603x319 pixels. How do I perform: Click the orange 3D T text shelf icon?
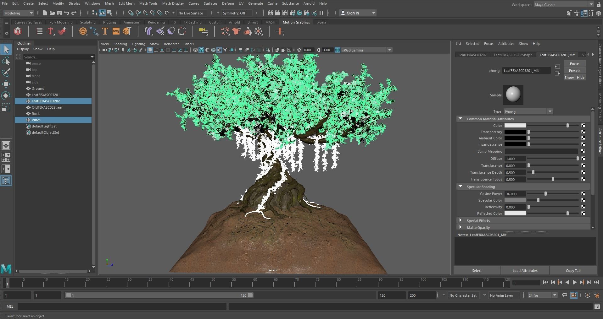105,31
